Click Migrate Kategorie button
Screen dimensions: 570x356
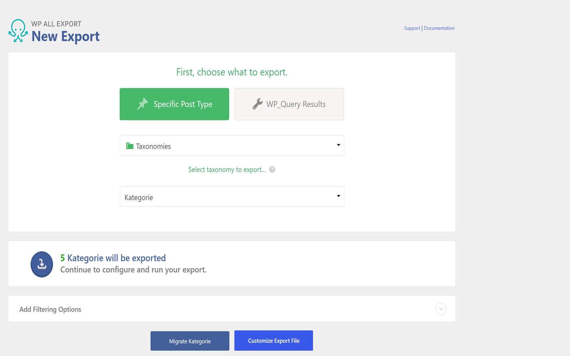(x=190, y=341)
